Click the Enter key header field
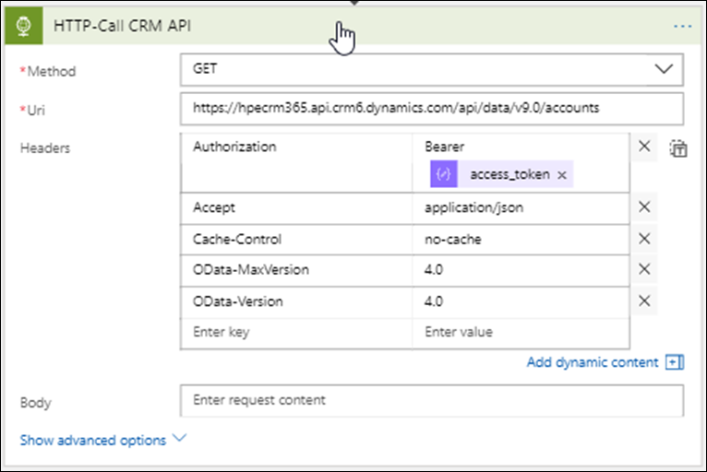Screen dimensions: 707x472 click(x=295, y=332)
